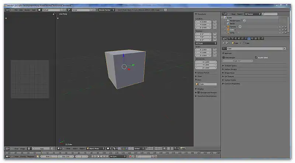Click the Camera object icon in outliner
Screen dimensions: 295x163
pos(228,27)
